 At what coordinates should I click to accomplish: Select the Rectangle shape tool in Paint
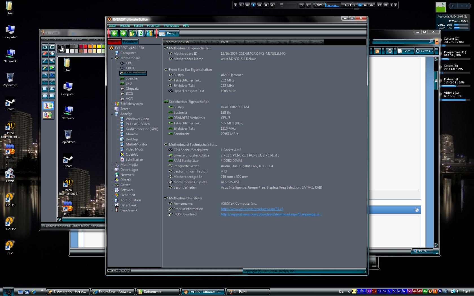click(x=45, y=89)
